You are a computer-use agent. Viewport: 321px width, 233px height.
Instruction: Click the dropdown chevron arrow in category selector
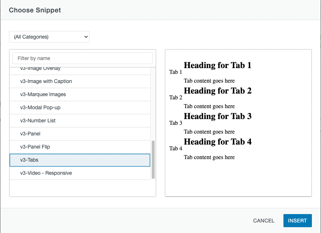click(86, 37)
